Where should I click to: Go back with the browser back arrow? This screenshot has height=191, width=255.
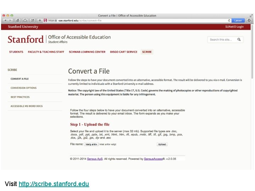click(x=5, y=21)
